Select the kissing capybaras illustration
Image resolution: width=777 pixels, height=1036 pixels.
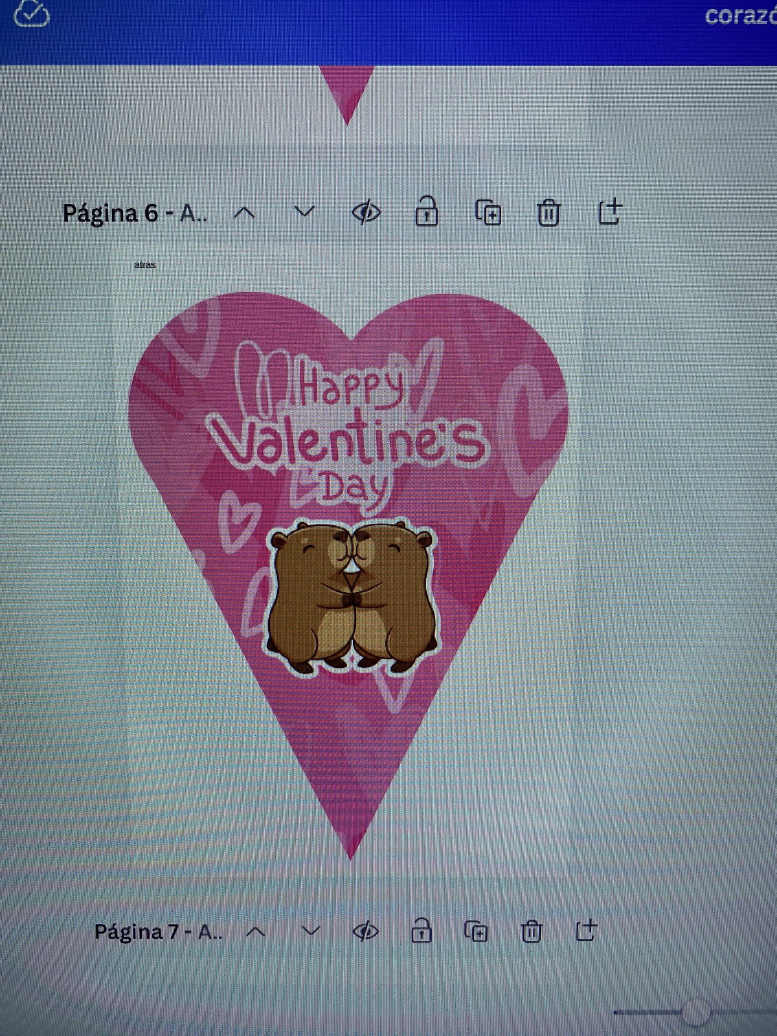[353, 596]
